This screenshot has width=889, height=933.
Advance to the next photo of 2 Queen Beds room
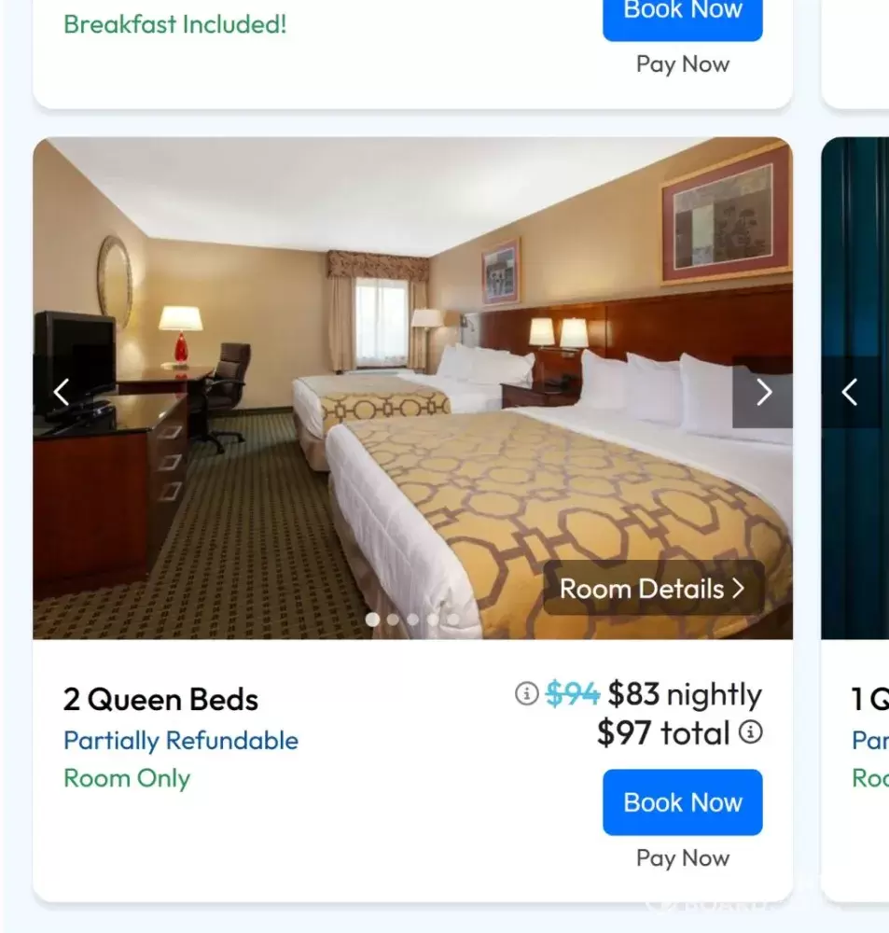pyautogui.click(x=763, y=392)
